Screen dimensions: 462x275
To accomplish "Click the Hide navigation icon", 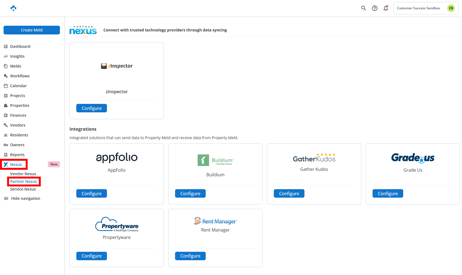I will coord(6,198).
